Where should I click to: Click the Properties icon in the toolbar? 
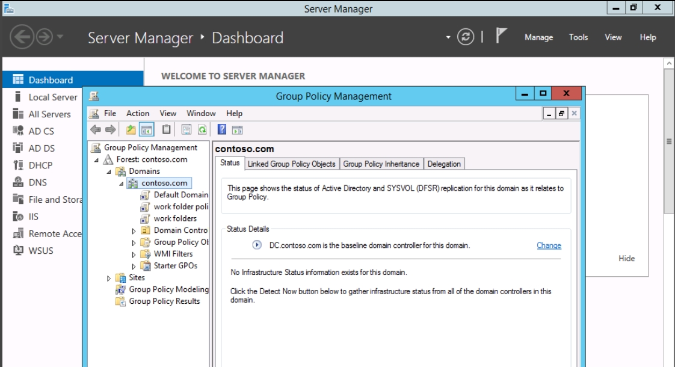(x=186, y=130)
